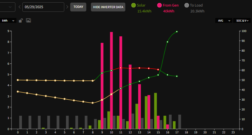Click the tallest pink From Gen bar at hour 10

tap(111, 80)
